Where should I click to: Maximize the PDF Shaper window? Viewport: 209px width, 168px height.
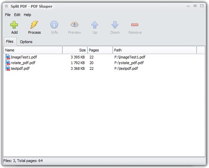(x=195, y=6)
